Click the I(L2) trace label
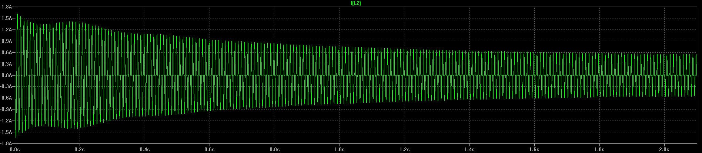The width and height of the screenshot is (702, 153). 355,3
